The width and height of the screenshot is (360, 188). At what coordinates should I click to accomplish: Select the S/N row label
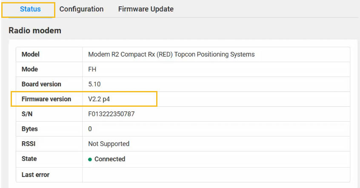[x=27, y=114]
